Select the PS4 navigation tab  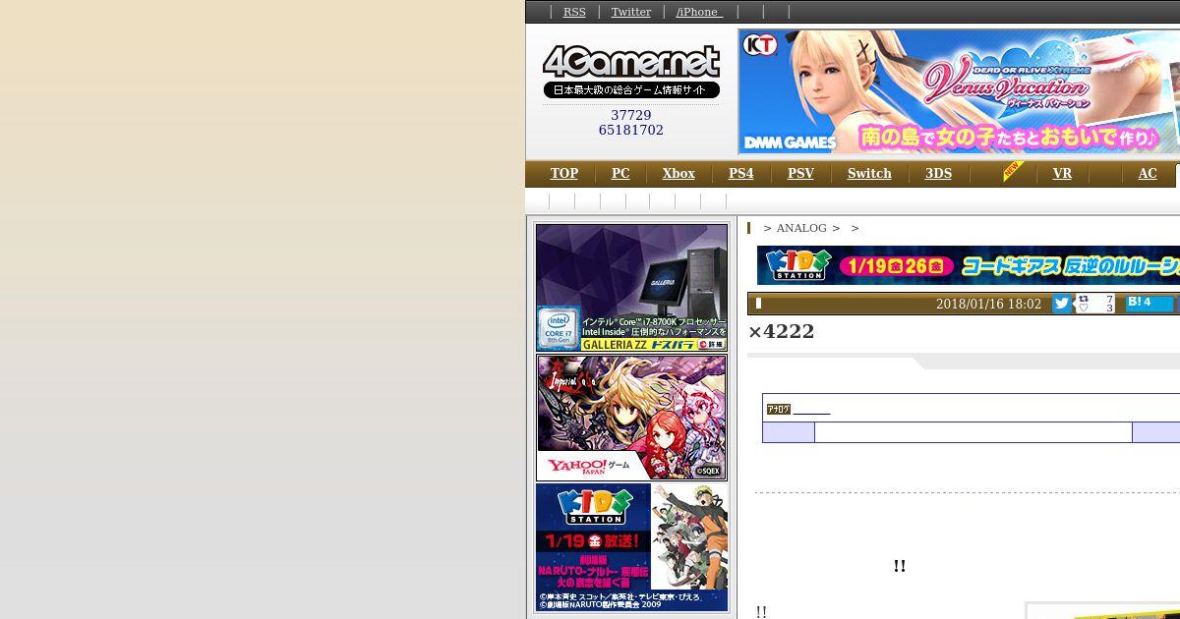pyautogui.click(x=741, y=173)
